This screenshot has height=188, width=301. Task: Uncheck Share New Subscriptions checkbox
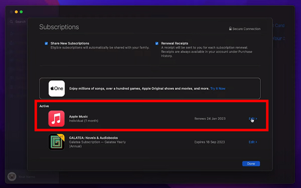coord(46,43)
